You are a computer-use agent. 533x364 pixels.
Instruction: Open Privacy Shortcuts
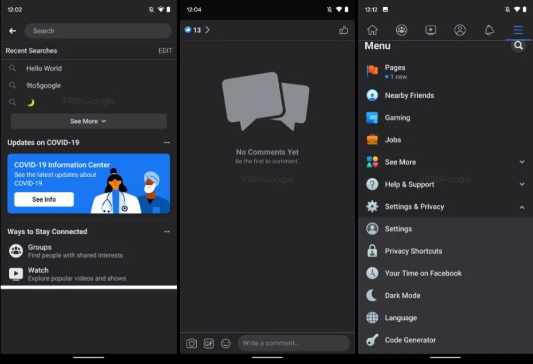tap(445, 251)
